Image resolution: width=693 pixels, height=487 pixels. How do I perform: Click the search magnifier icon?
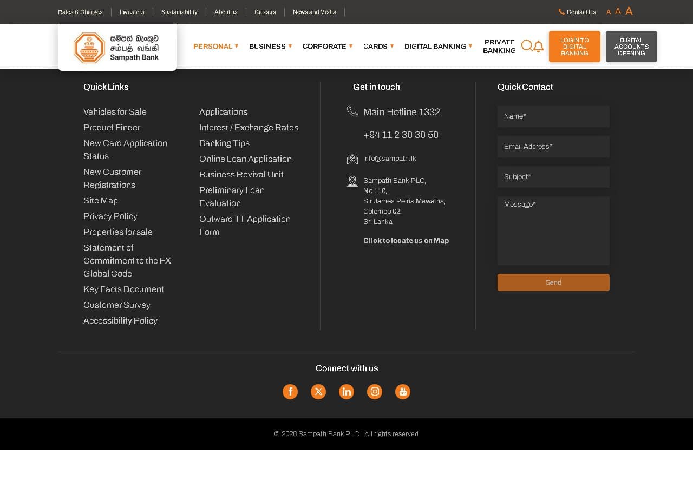[x=527, y=46]
